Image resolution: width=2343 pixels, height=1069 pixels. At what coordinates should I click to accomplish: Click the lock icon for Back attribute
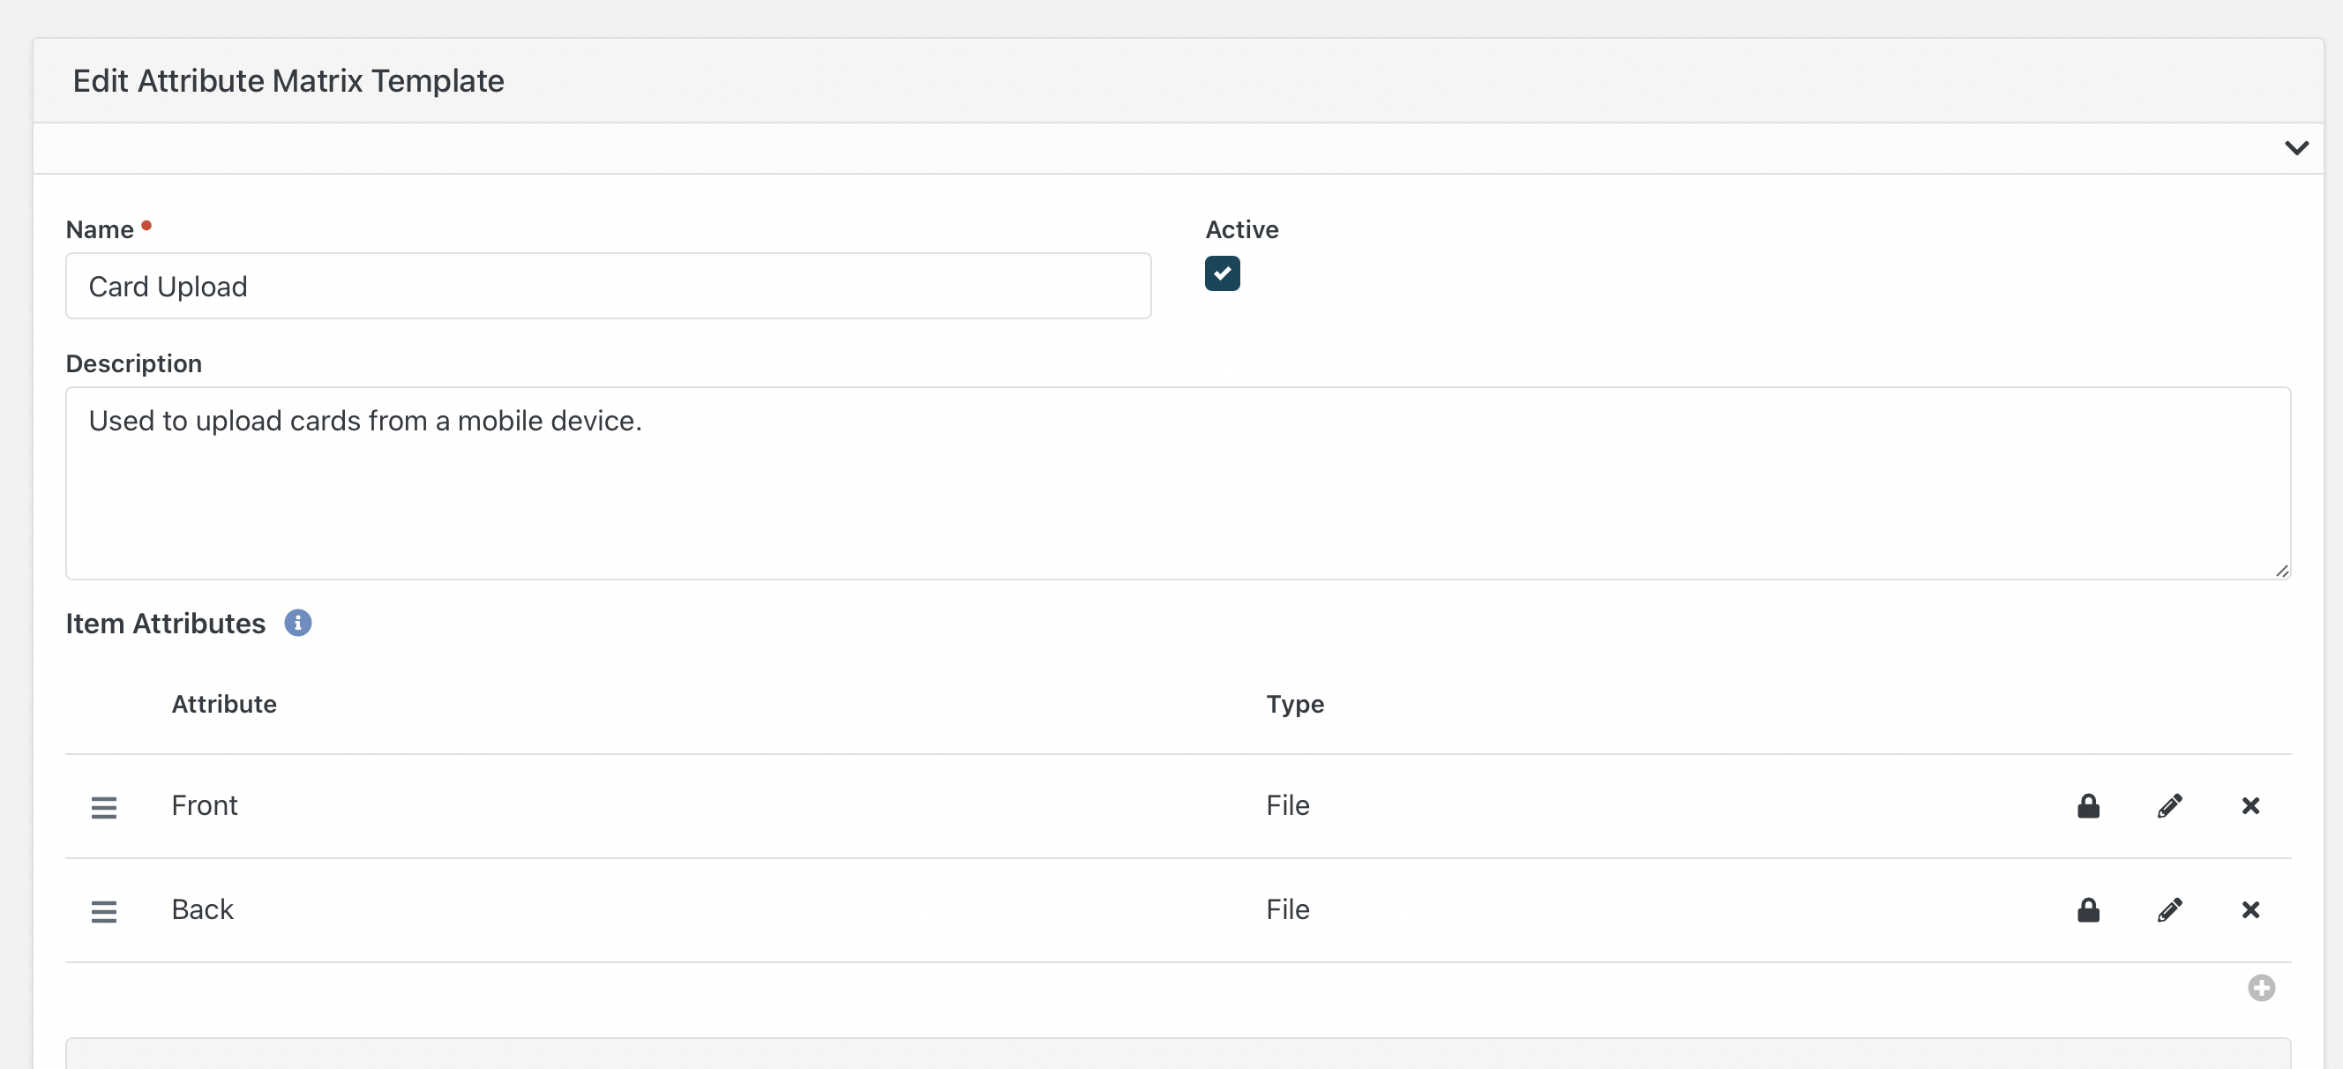[2088, 909]
